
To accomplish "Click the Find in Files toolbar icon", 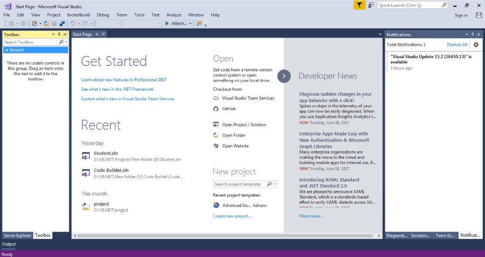I will click(x=199, y=24).
